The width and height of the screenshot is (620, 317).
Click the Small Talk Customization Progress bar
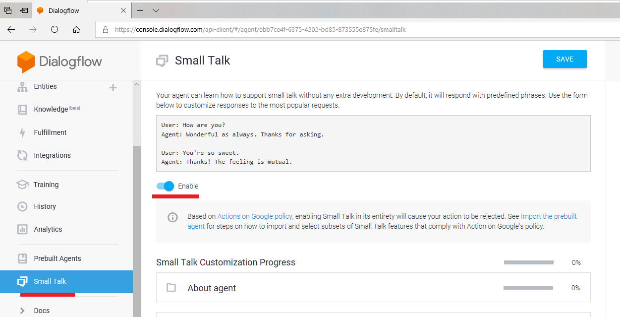528,262
